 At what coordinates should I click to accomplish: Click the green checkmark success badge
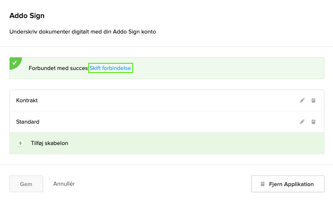15,62
